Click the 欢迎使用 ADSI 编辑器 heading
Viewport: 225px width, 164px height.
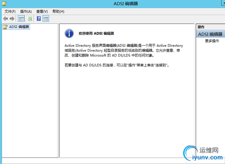pyautogui.click(x=96, y=33)
